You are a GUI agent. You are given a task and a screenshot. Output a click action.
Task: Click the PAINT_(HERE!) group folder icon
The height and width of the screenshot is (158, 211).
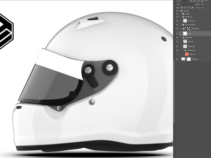tap(183, 29)
